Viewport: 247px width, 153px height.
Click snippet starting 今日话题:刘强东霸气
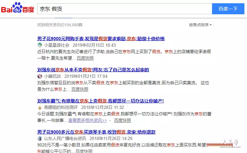point(124,117)
